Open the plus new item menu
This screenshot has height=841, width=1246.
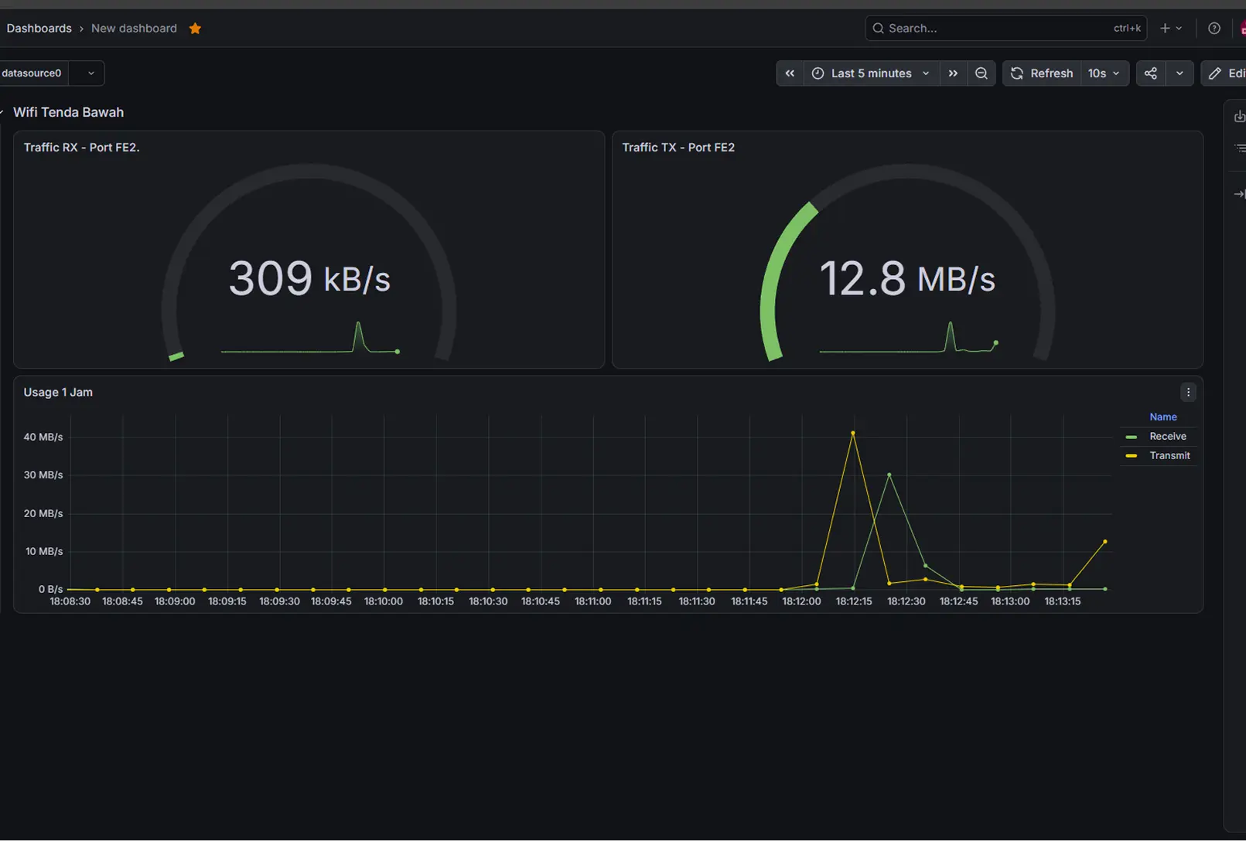(x=1171, y=29)
